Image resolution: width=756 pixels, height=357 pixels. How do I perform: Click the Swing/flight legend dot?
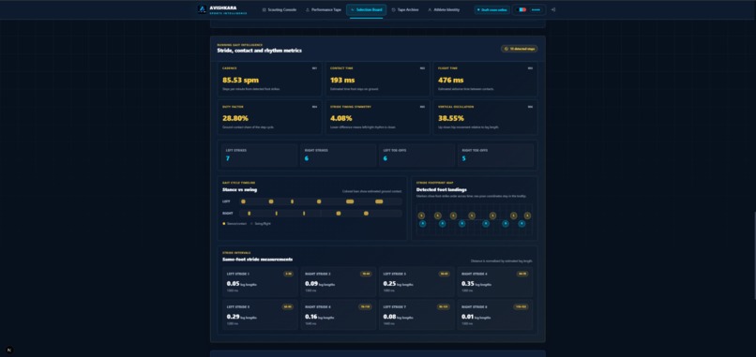pyautogui.click(x=251, y=224)
